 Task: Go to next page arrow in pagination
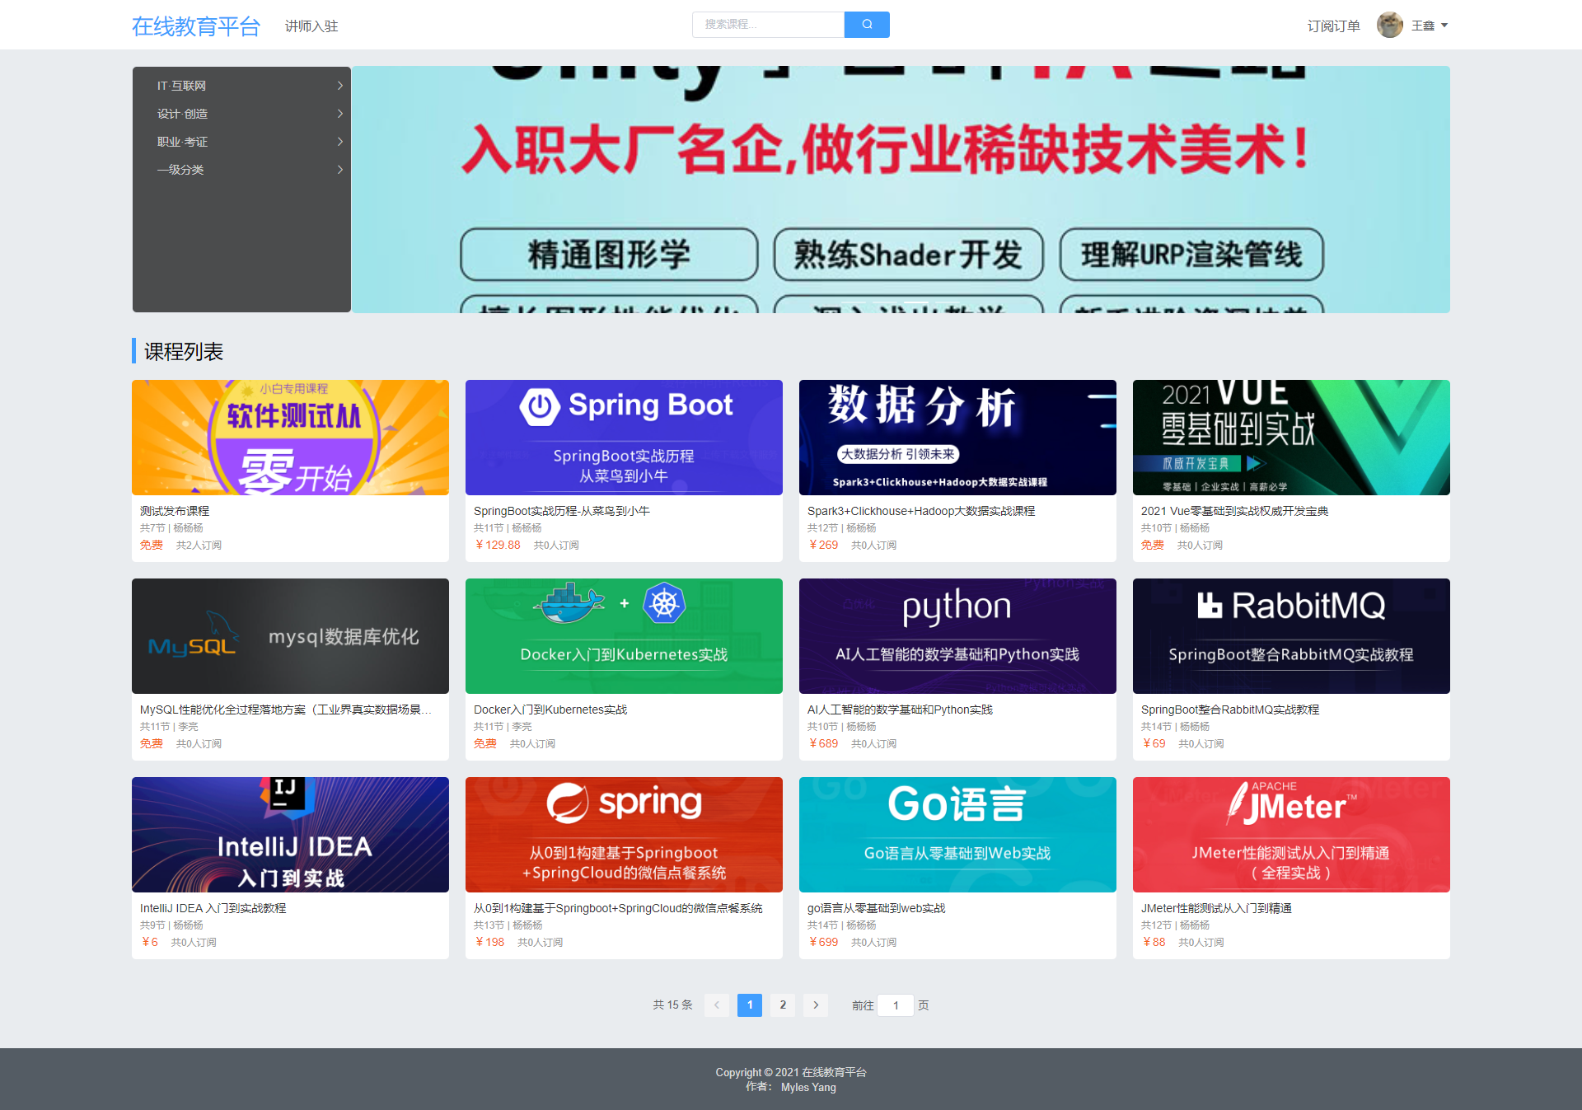point(816,1005)
